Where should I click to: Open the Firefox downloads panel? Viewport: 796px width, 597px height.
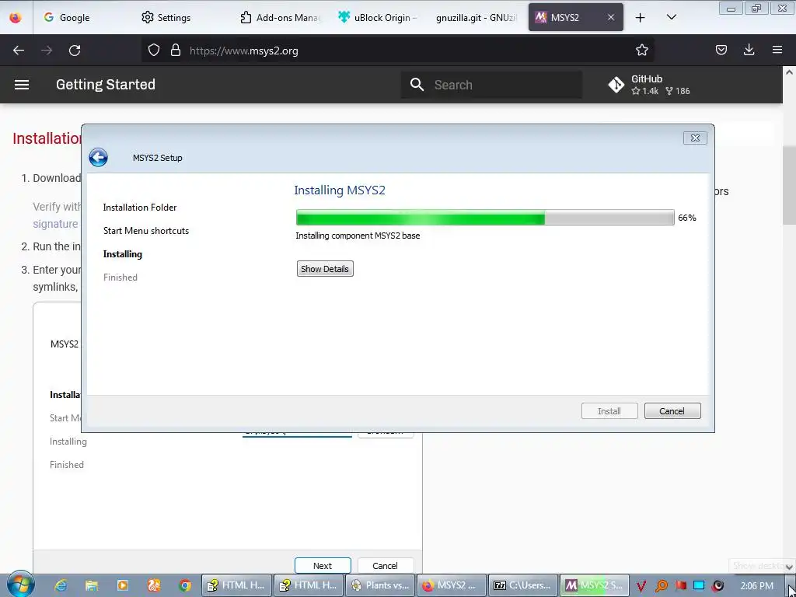tap(749, 51)
